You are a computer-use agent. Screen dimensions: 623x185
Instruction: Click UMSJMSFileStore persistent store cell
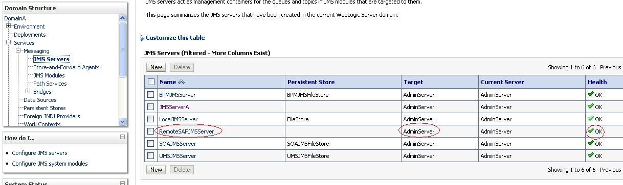(308, 156)
